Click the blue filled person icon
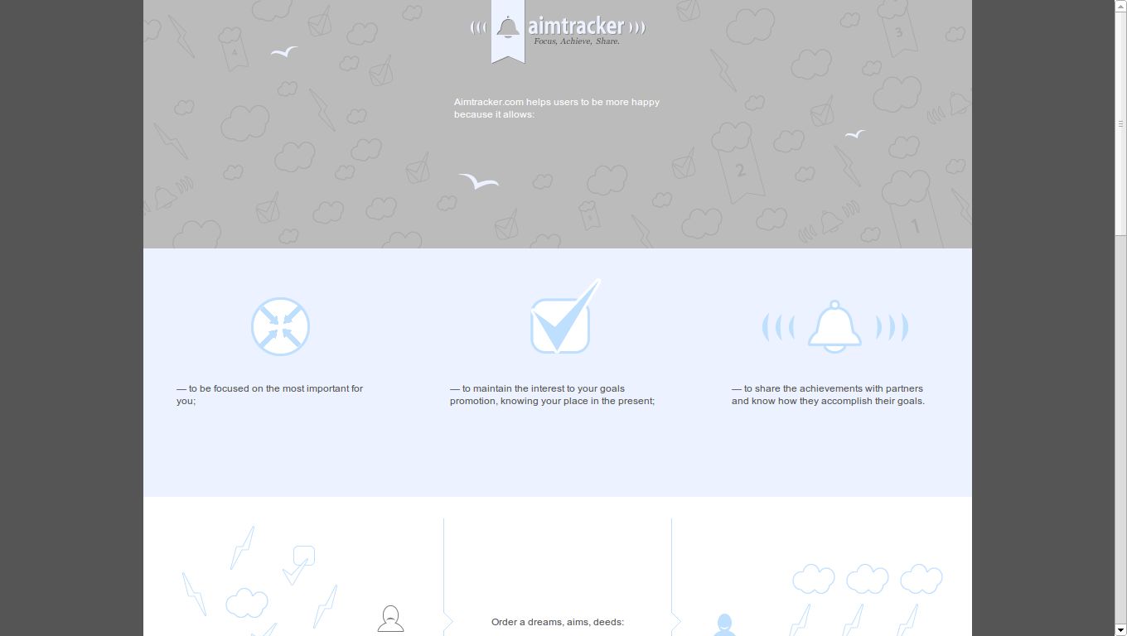Image resolution: width=1127 pixels, height=636 pixels. point(725,624)
